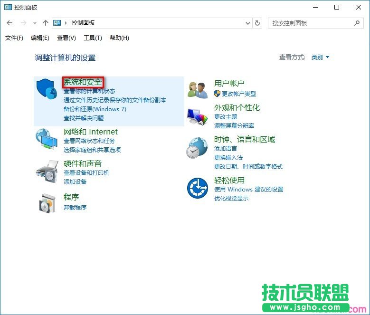Viewport: 370px width, 315px height.
Task: Click the 调整屏幕分辨率 link
Action: tap(234, 126)
